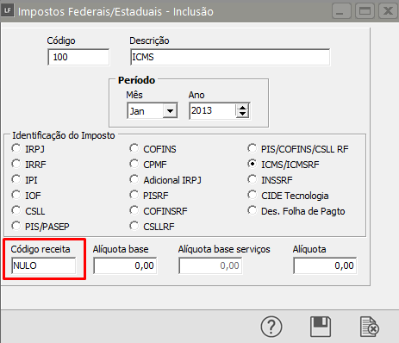The image size is (399, 343).
Task: Click the Descrição field containing ICMS
Action: click(x=230, y=57)
